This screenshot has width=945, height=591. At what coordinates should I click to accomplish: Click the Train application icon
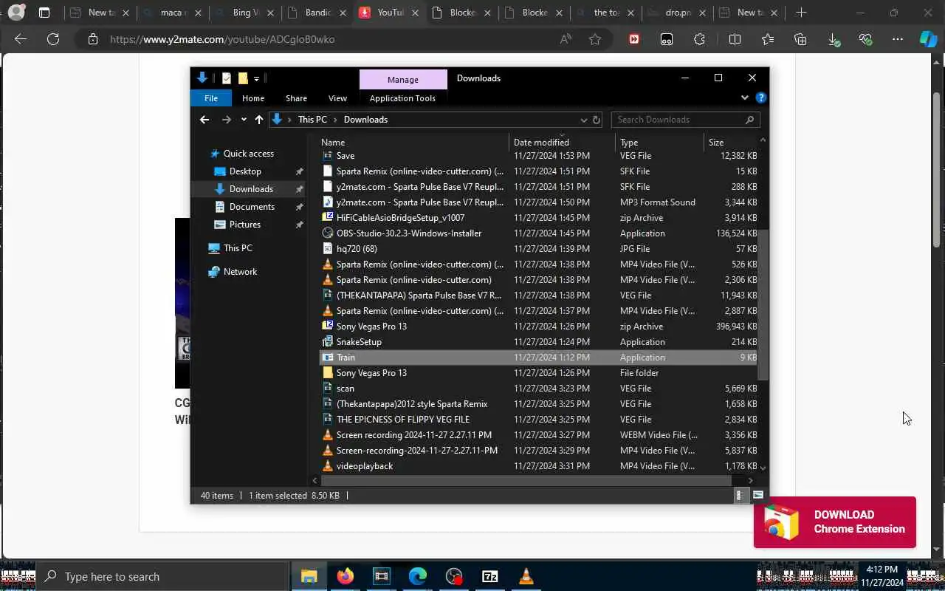click(x=328, y=358)
